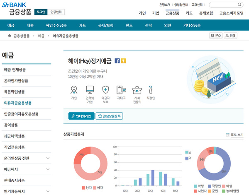This screenshot has height=195, width=249.
Task: Click the 예금자보호 shield icon
Action: pos(105,90)
